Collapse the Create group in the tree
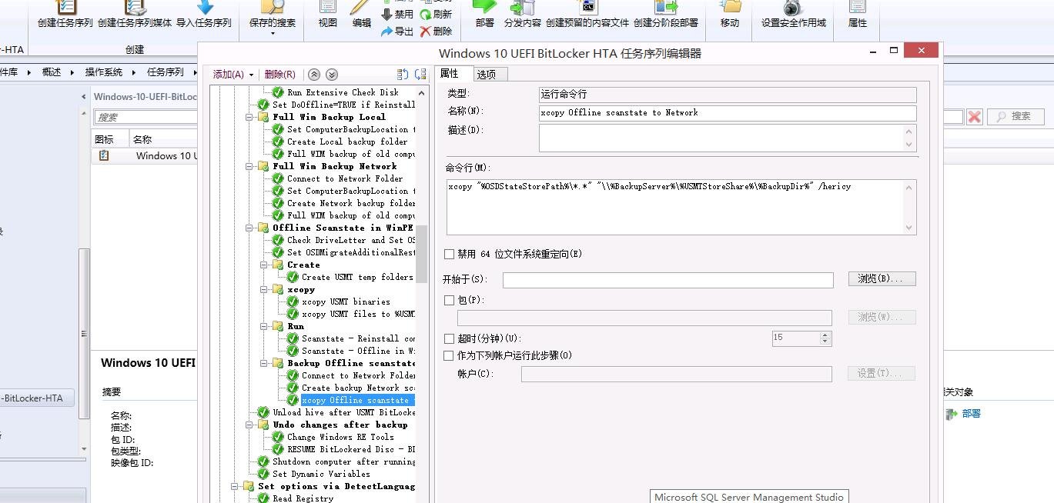The height and width of the screenshot is (503, 1054). 263,265
